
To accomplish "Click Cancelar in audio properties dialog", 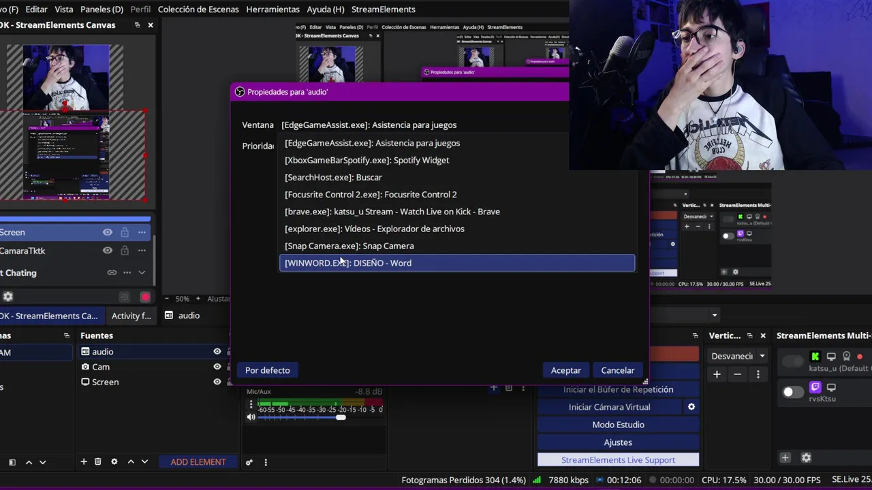I will tap(618, 370).
